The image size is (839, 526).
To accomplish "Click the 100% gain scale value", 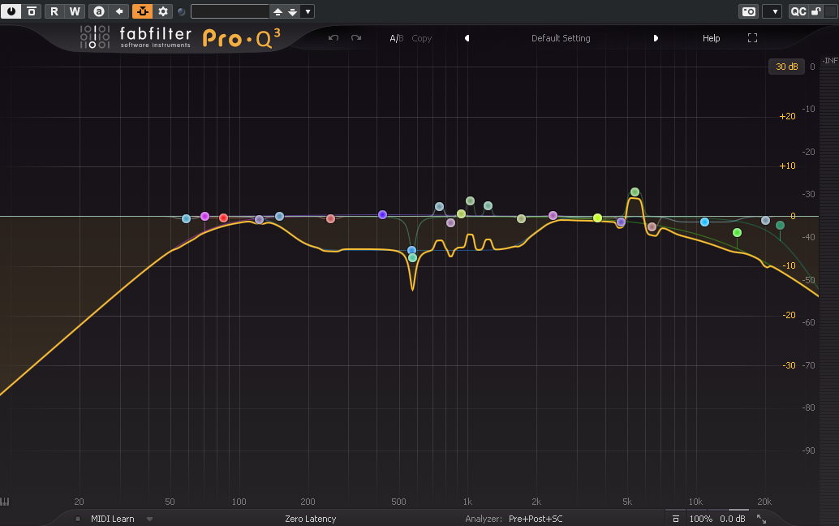I will 700,519.
